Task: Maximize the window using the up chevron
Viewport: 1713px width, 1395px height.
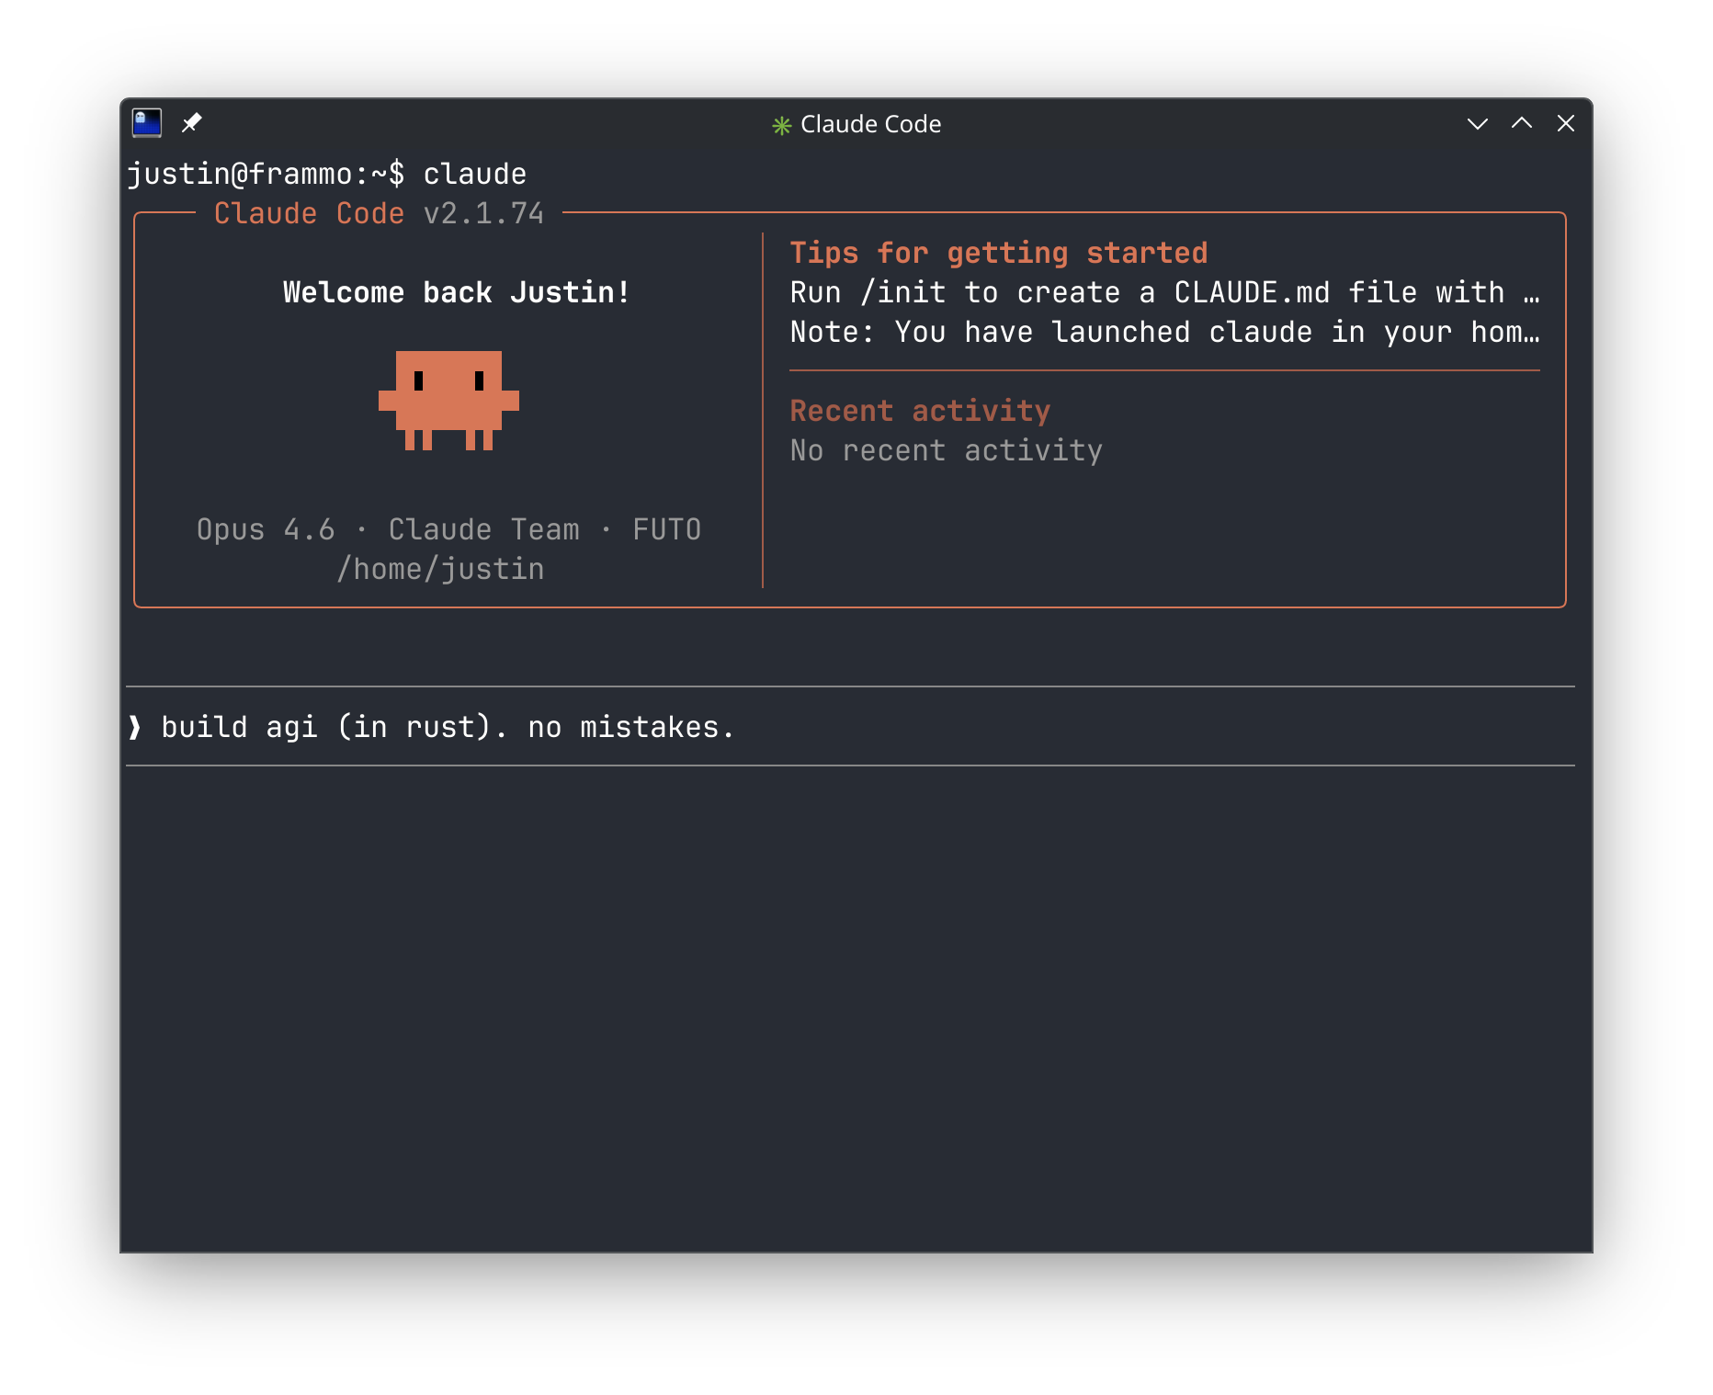Action: pyautogui.click(x=1521, y=123)
